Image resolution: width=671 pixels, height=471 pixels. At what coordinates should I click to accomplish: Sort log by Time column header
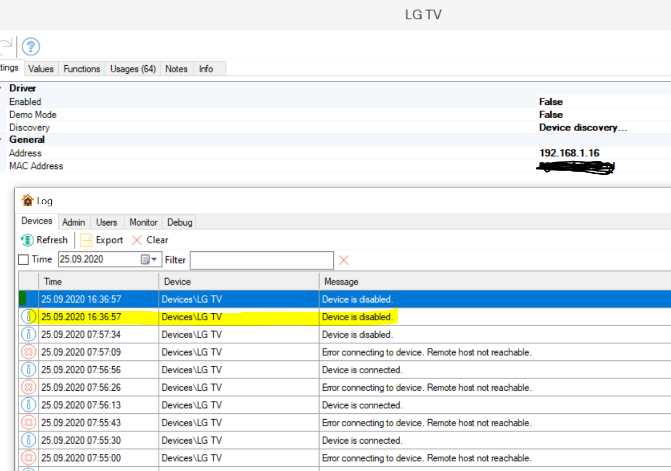pyautogui.click(x=53, y=282)
